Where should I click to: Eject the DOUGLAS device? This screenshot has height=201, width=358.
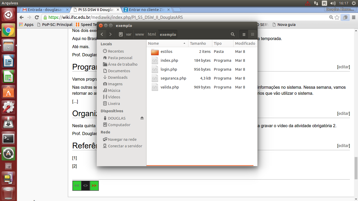[142, 118]
